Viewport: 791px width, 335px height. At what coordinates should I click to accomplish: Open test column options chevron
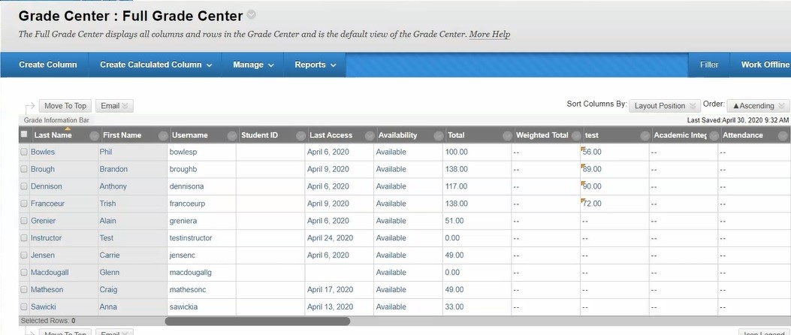tap(645, 136)
